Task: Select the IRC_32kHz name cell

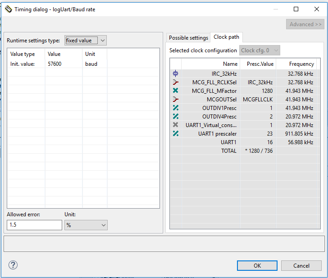Action: [x=211, y=73]
